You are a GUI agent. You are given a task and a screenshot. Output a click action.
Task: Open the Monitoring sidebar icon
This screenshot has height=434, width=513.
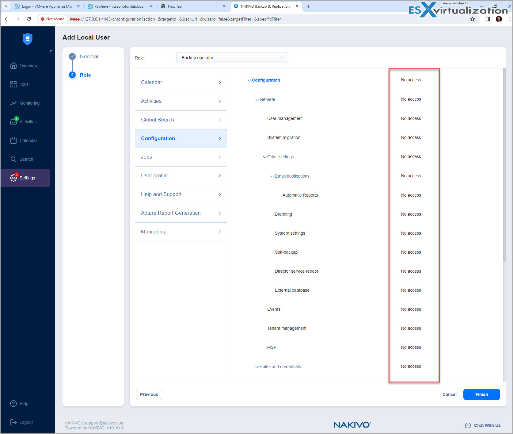pos(13,103)
